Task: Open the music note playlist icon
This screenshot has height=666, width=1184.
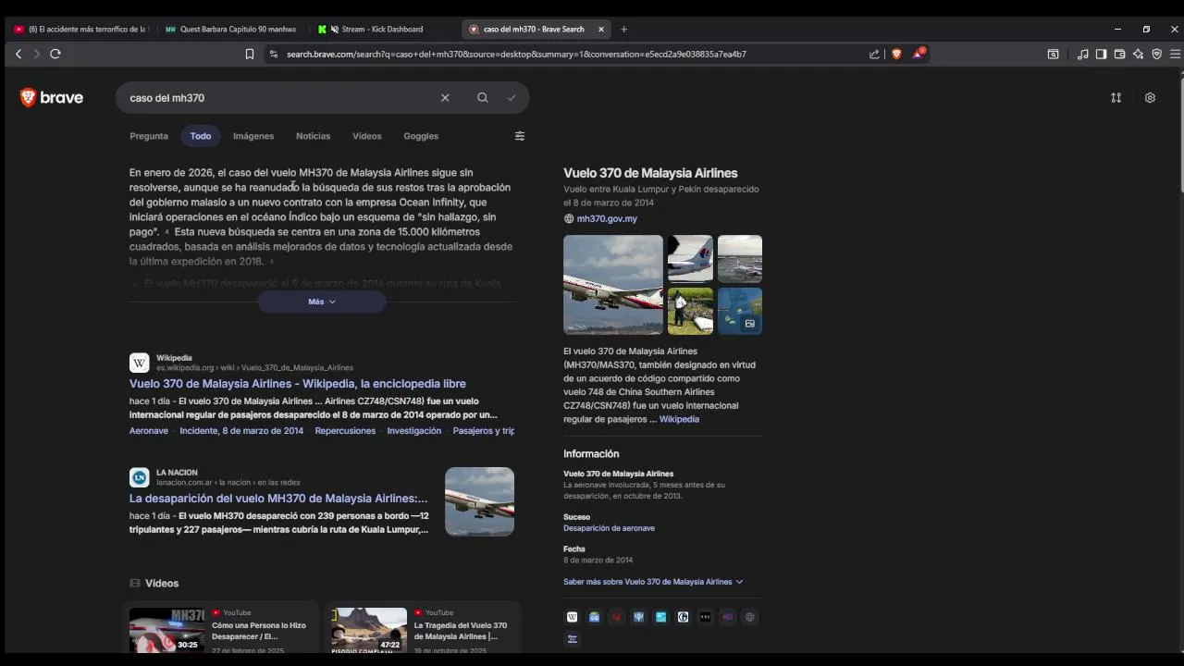Action: click(x=1083, y=54)
